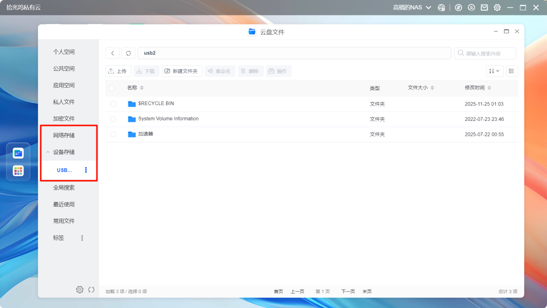The width and height of the screenshot is (547, 308).
Task: Open the three-dot menu beside 标签
Action: coord(82,238)
